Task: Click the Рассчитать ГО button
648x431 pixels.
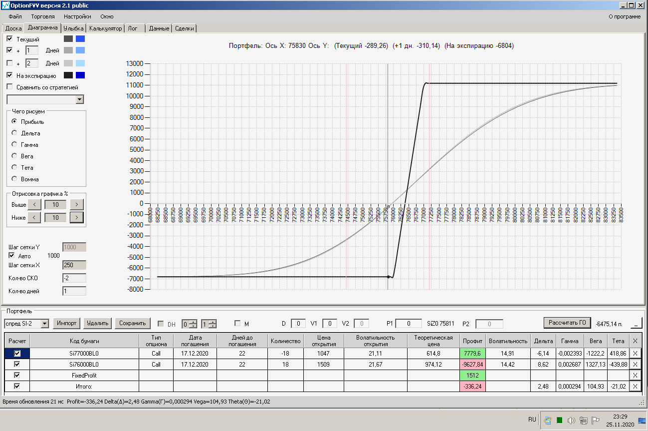Action: [567, 323]
